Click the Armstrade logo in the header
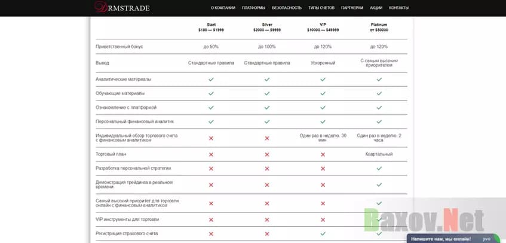This screenshot has height=243, width=506. (122, 8)
